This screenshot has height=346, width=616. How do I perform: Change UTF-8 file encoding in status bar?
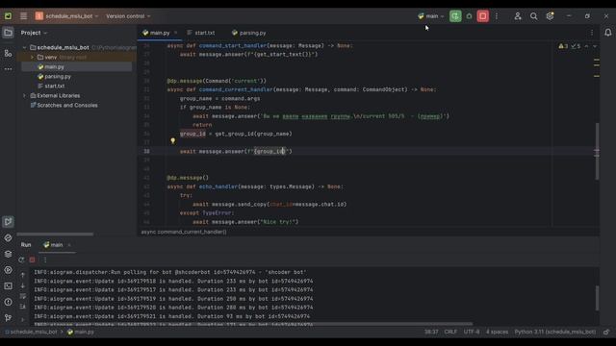(x=472, y=332)
